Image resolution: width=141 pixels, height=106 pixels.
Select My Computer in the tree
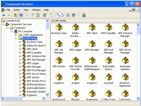25,31
